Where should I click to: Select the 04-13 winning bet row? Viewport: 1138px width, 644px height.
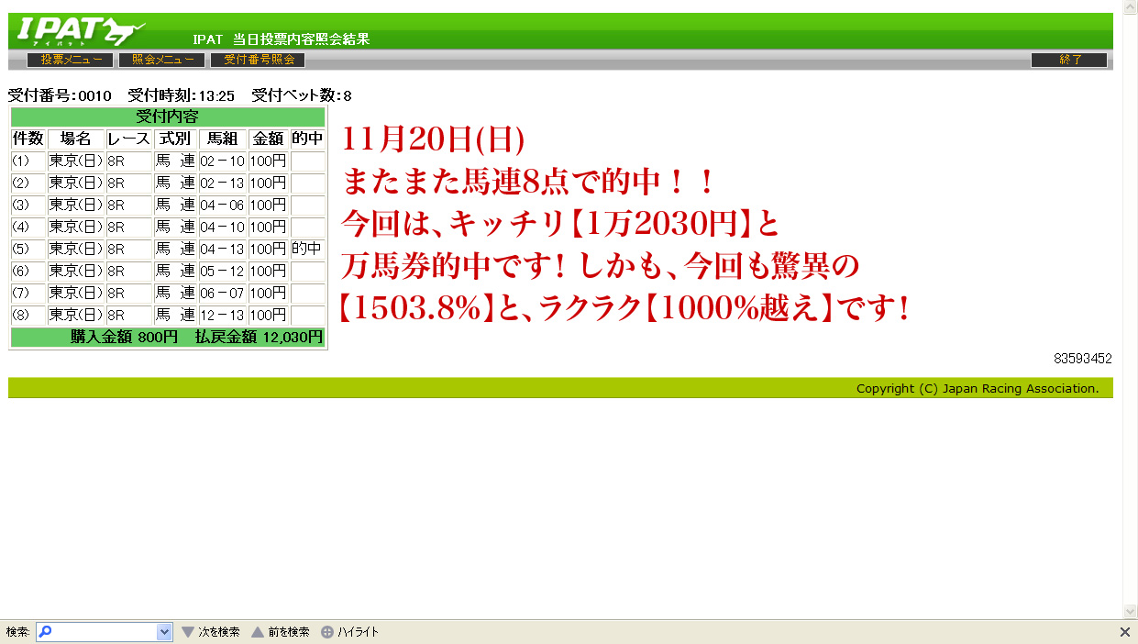[168, 249]
